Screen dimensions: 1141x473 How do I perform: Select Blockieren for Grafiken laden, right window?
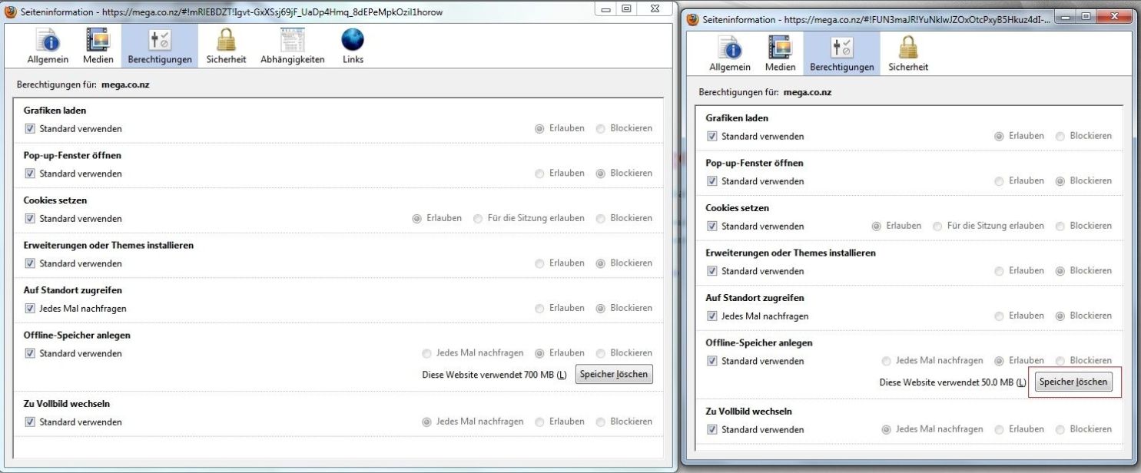tap(1060, 136)
